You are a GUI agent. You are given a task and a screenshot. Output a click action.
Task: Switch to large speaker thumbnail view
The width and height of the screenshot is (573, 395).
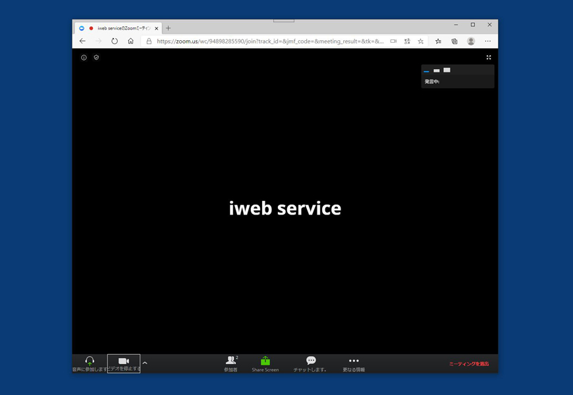447,70
